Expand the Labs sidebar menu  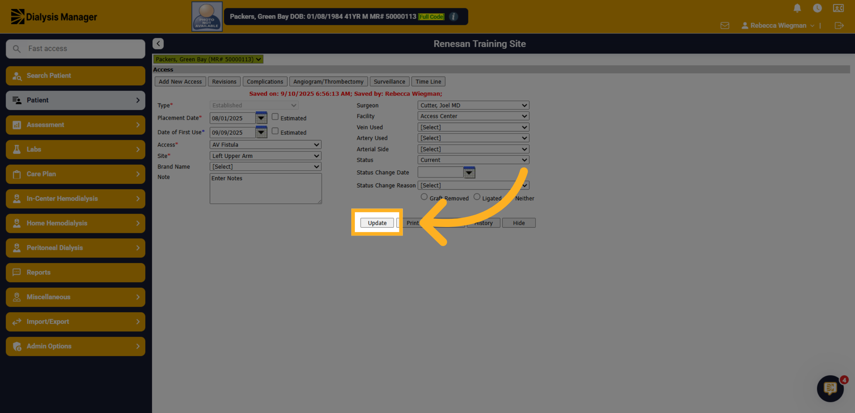[76, 149]
